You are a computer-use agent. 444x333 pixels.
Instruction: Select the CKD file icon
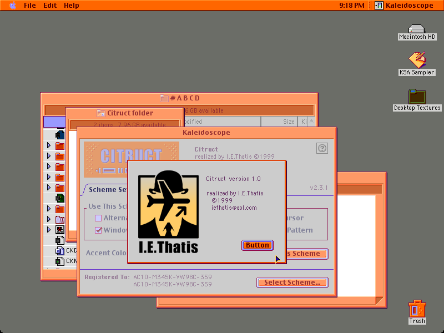(x=60, y=251)
